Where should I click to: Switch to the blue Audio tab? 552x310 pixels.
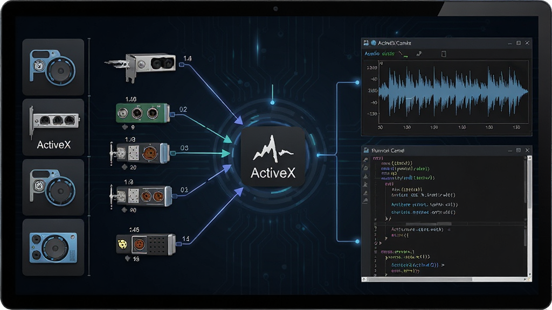[x=372, y=54]
